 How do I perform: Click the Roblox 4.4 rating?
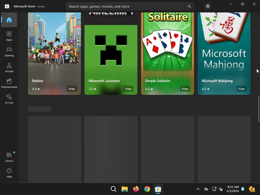click(x=36, y=89)
